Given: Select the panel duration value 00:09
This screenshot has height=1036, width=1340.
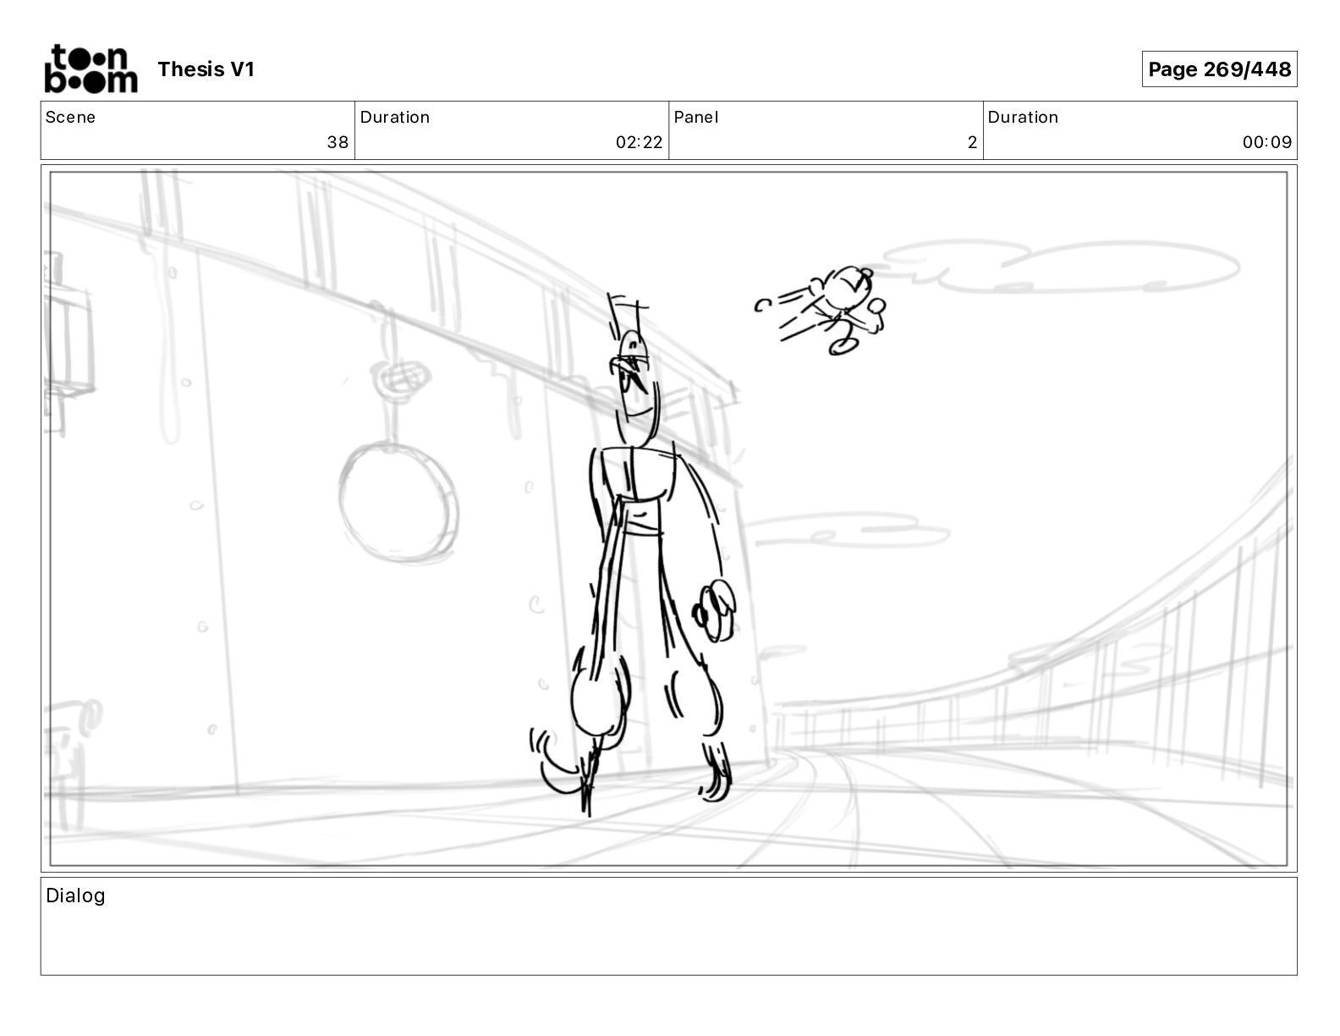Looking at the screenshot, I should click(x=1267, y=142).
